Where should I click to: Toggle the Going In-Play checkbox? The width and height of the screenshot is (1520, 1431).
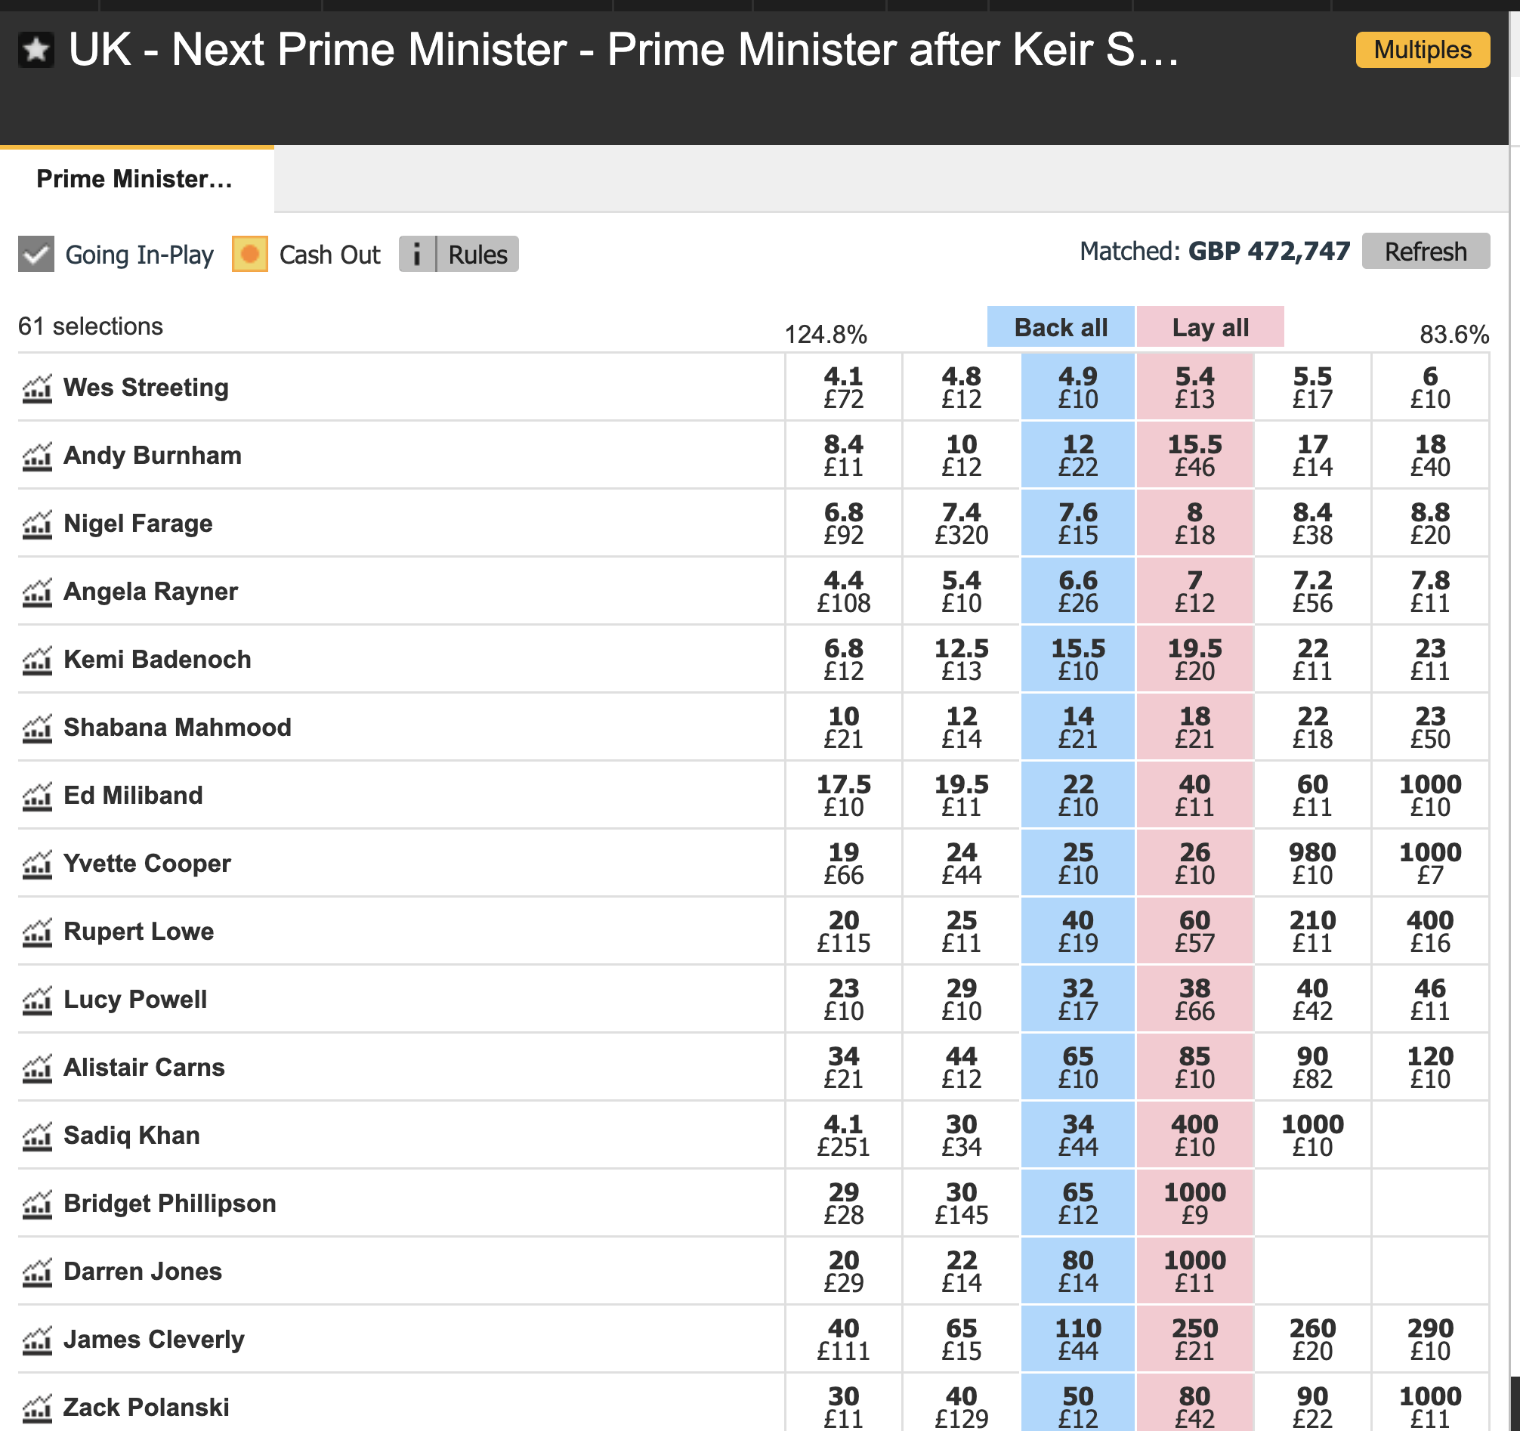coord(36,254)
